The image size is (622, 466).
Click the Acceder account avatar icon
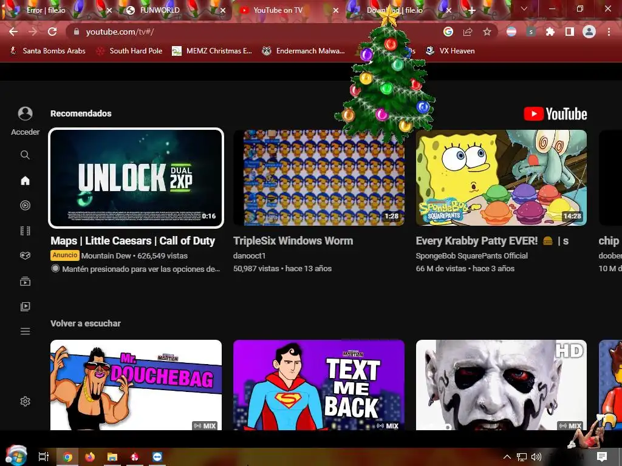pos(25,113)
